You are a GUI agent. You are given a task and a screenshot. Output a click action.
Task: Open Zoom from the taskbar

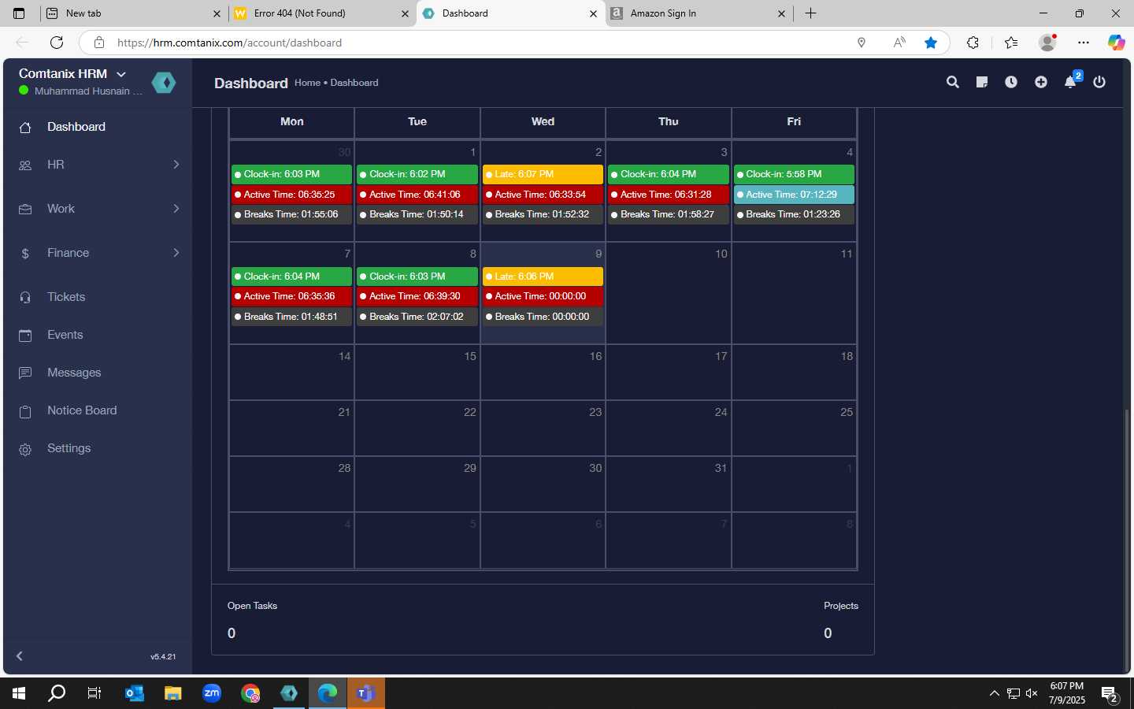212,693
